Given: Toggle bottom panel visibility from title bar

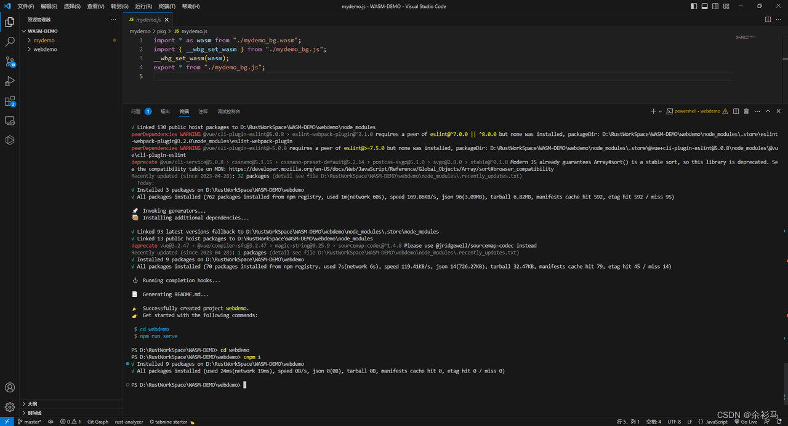Looking at the screenshot, I should tap(704, 6).
